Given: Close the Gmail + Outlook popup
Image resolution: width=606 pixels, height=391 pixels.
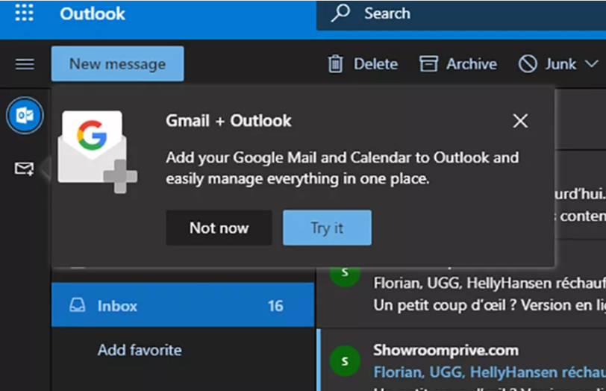Looking at the screenshot, I should [x=520, y=121].
